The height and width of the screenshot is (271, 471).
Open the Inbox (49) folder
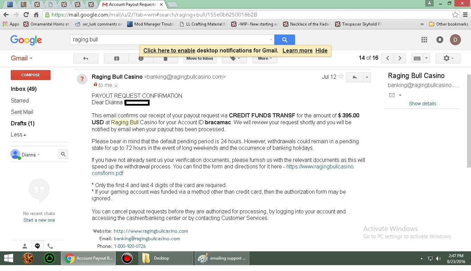(x=24, y=89)
